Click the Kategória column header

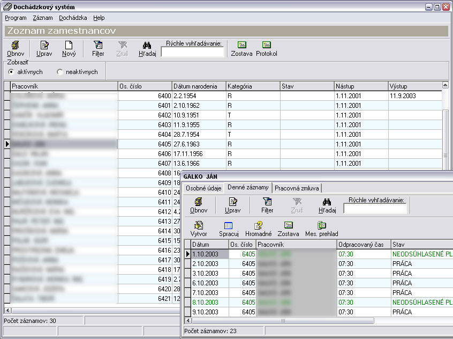click(253, 86)
